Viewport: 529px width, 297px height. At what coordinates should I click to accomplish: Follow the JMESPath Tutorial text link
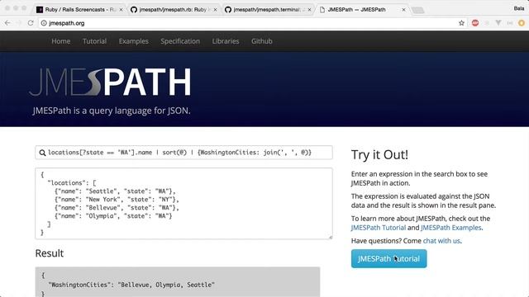pos(379,228)
